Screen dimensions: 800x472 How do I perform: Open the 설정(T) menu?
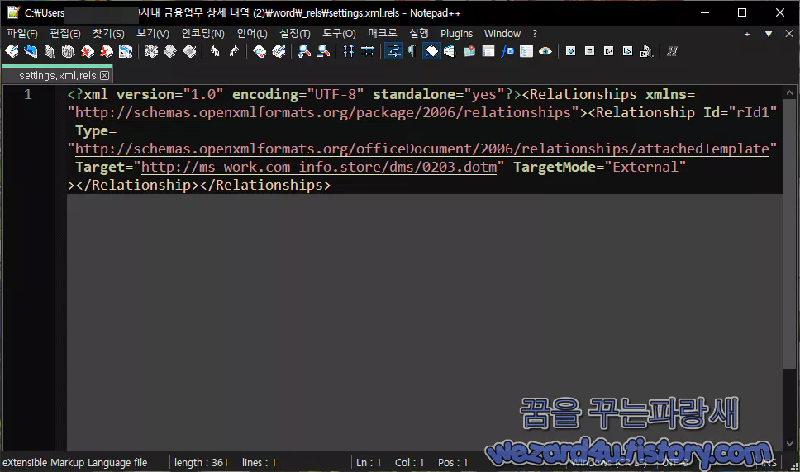point(295,34)
